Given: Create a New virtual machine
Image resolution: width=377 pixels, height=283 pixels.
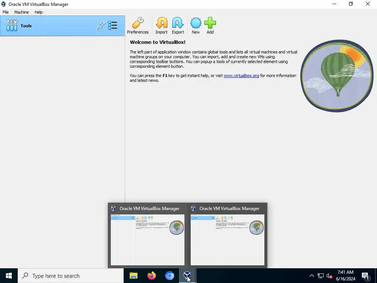Looking at the screenshot, I should [x=196, y=25].
